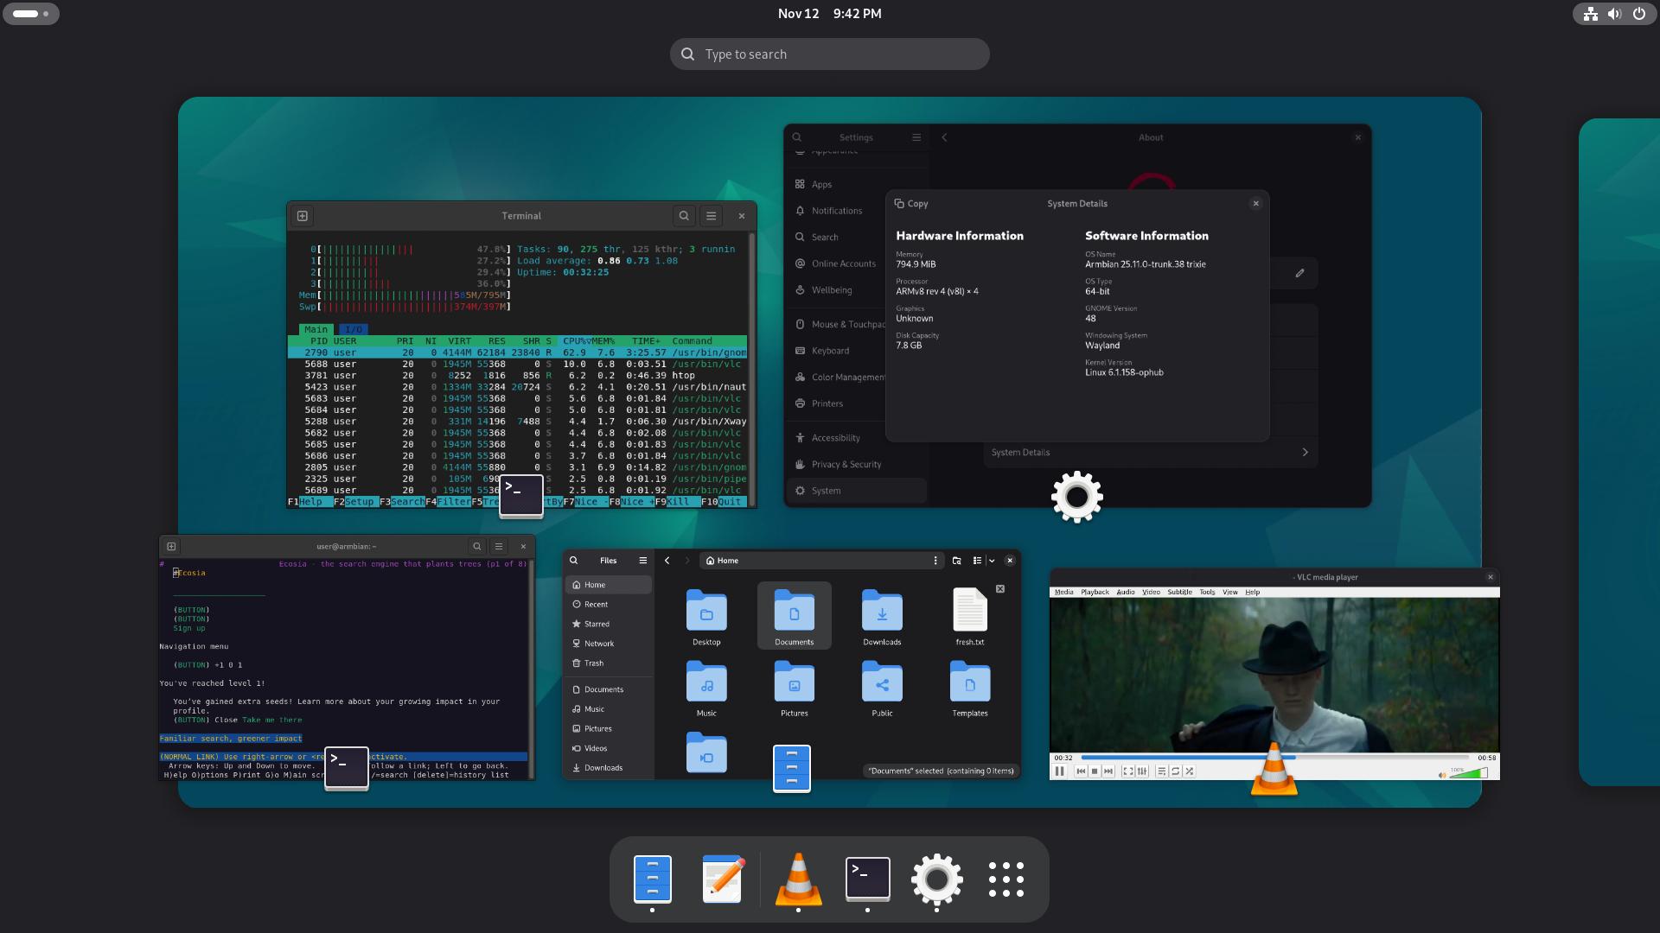Expand the System Details row chevron

coord(1305,453)
